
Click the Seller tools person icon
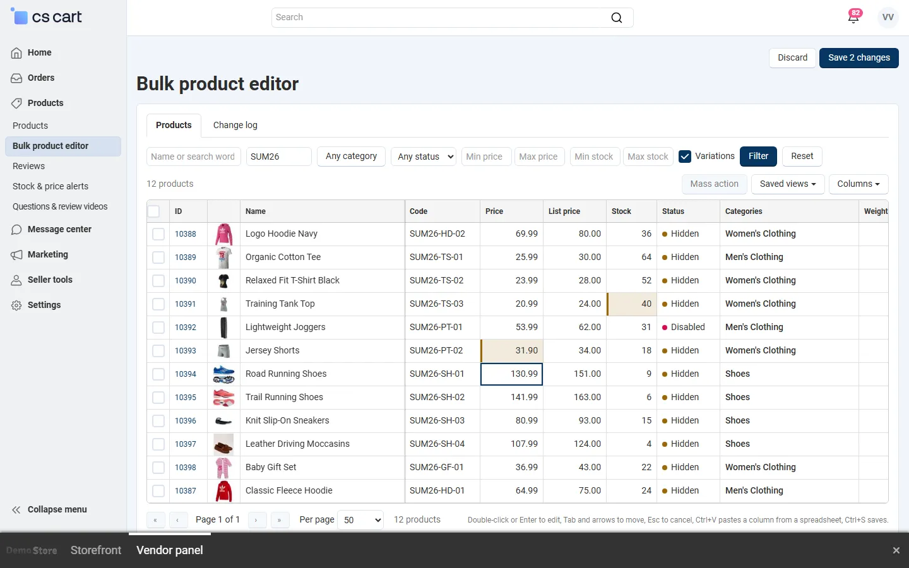(x=16, y=280)
